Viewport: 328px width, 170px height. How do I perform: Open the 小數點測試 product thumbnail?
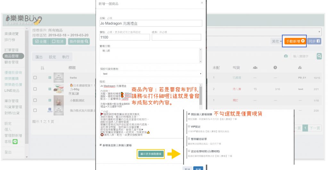pyautogui.click(x=59, y=100)
